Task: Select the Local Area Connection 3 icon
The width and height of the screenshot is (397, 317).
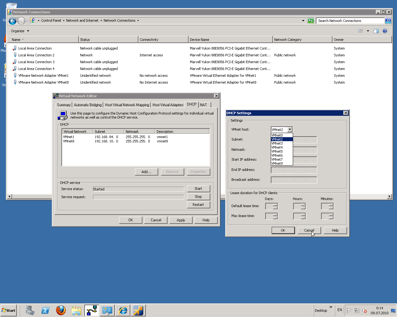Action: [x=15, y=62]
